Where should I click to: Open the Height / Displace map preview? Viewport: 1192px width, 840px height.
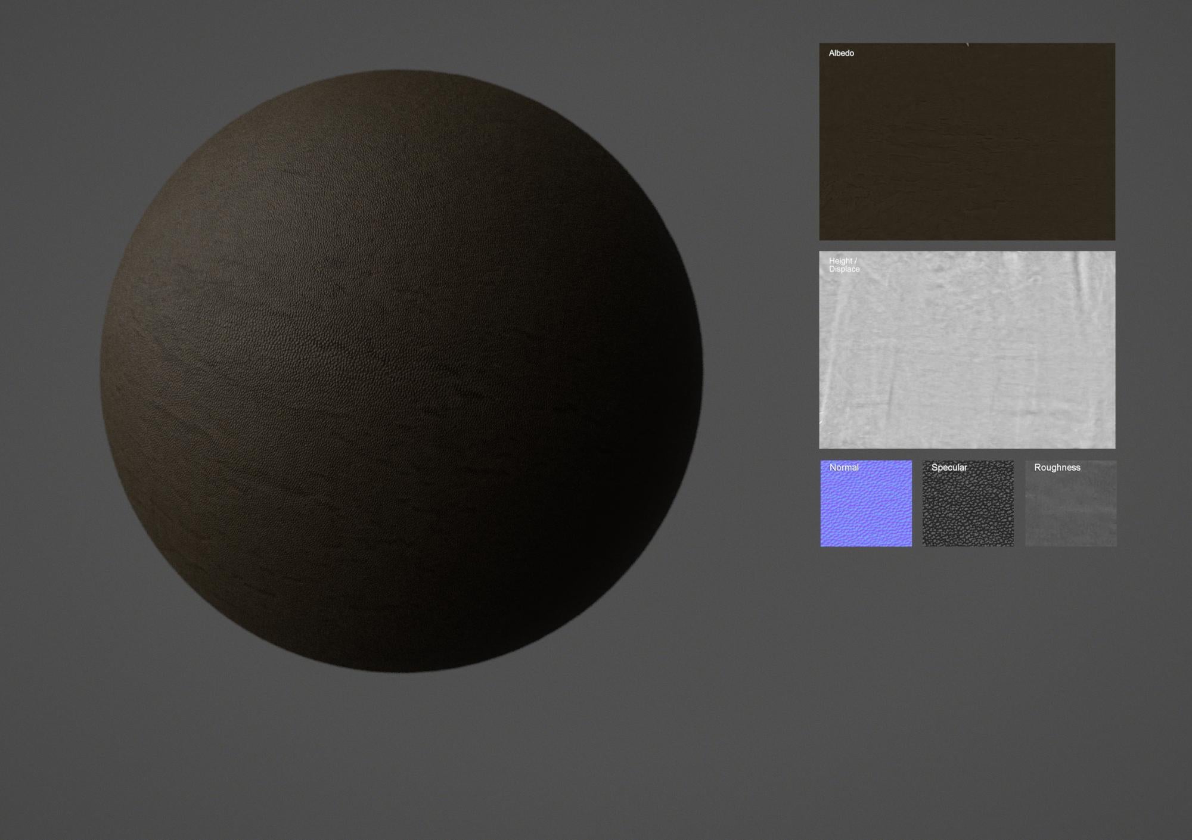pyautogui.click(x=967, y=350)
